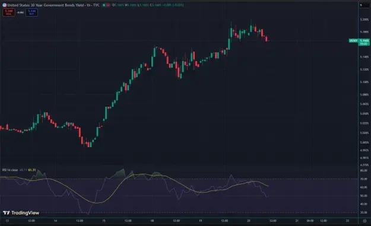
Task: Click the chart settings gear icon
Action: [x=364, y=221]
